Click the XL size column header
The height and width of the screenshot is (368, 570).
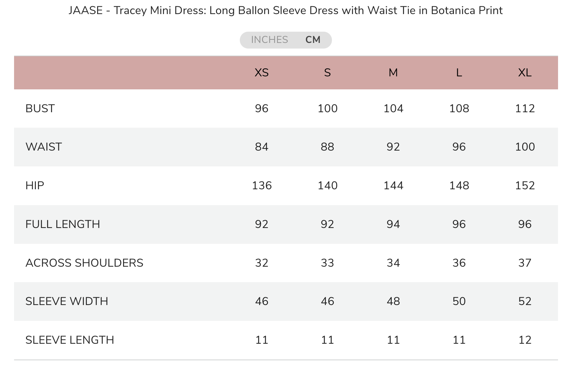click(x=525, y=73)
